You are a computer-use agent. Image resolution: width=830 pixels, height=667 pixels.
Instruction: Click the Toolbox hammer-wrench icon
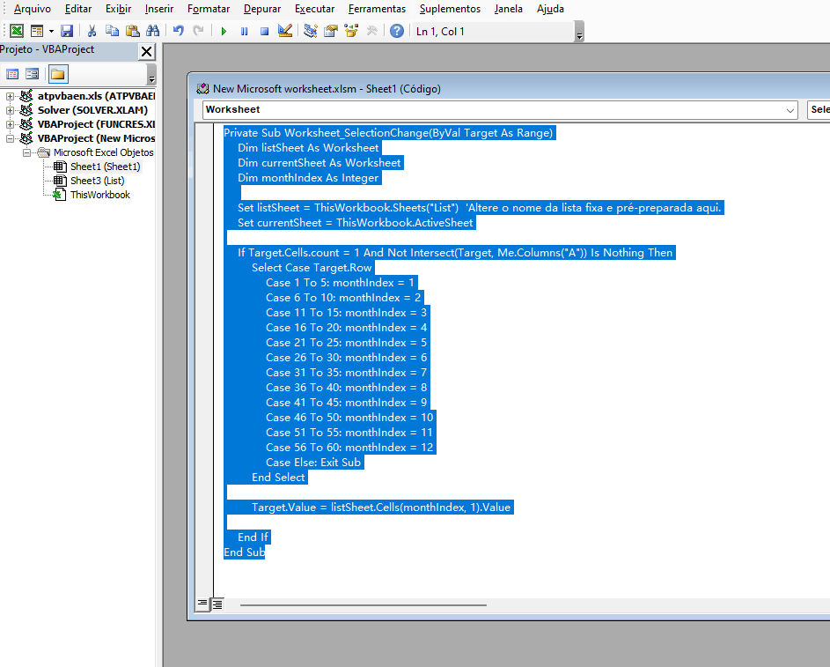371,31
